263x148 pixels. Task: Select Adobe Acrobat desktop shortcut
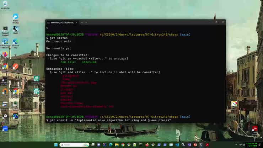click(255, 131)
